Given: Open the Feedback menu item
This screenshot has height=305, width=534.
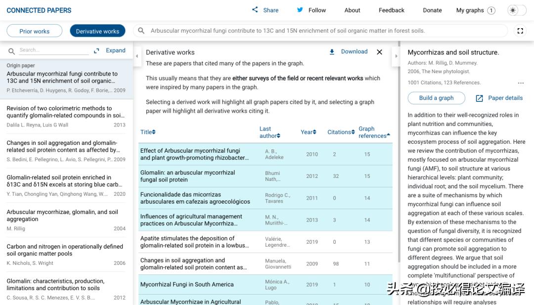Looking at the screenshot, I should (391, 10).
